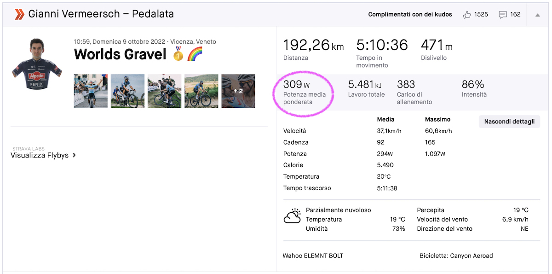Click the rainbow emoji in title

[195, 54]
